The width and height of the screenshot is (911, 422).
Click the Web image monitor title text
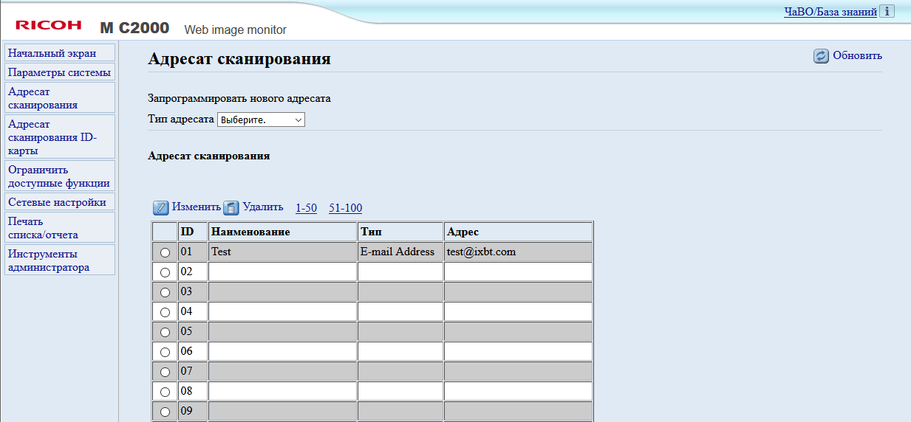point(235,30)
